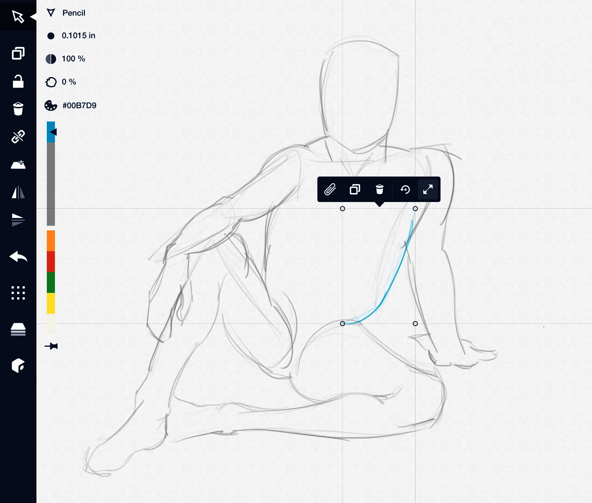Click the brush size dot icon
The height and width of the screenshot is (503, 592).
click(51, 36)
